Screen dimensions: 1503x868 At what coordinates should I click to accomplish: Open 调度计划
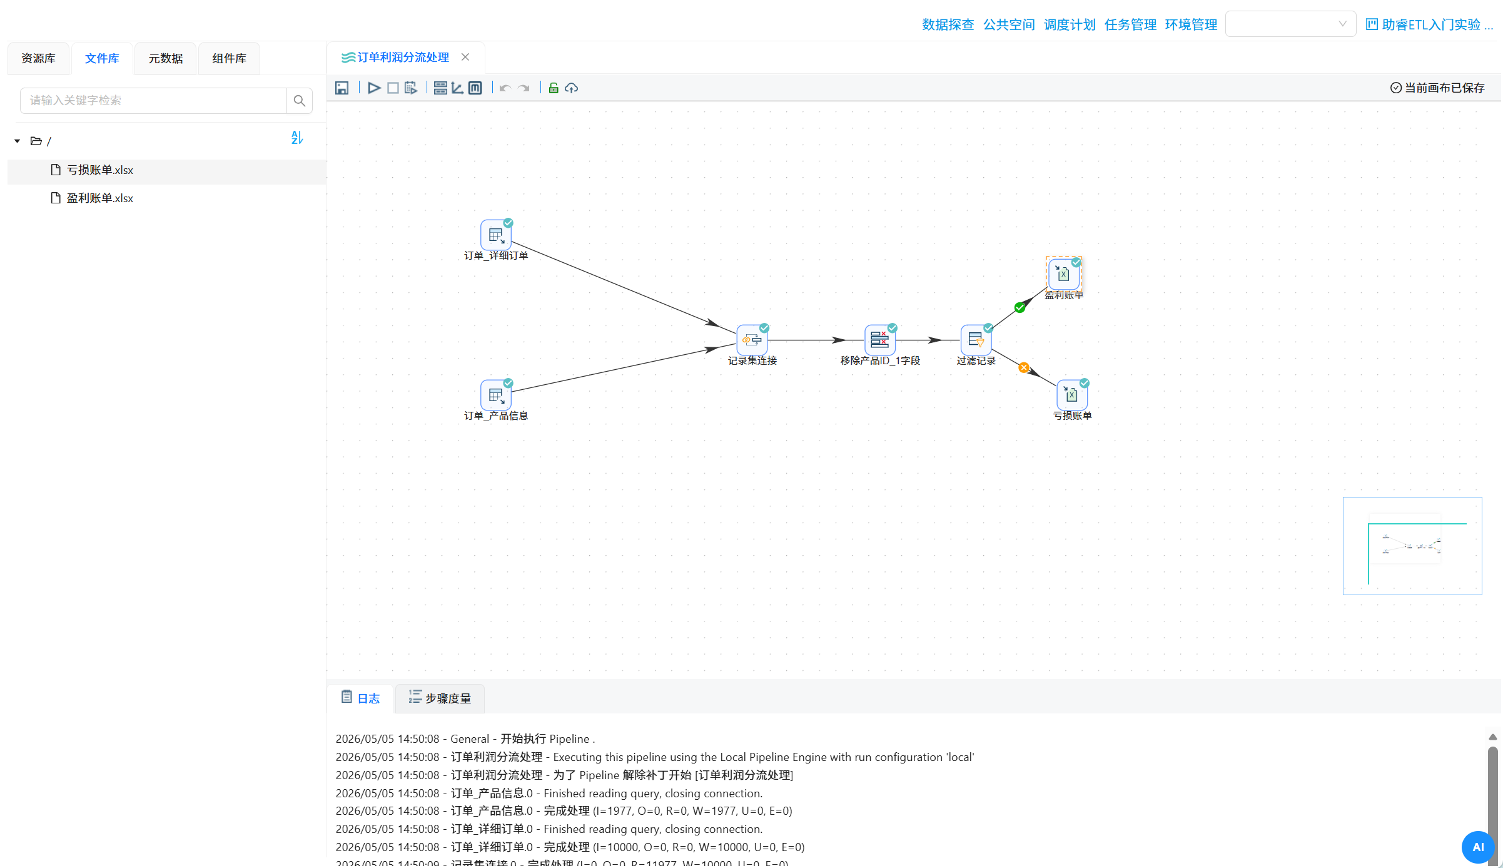pyautogui.click(x=1069, y=24)
